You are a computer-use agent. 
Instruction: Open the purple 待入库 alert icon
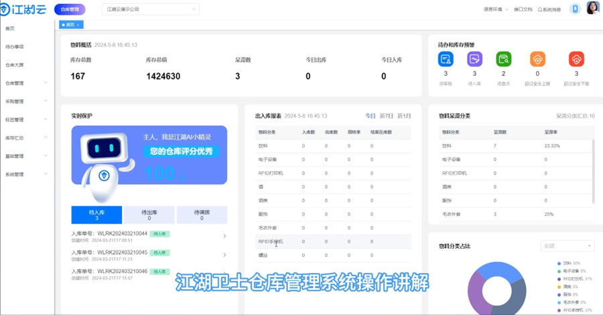475,59
